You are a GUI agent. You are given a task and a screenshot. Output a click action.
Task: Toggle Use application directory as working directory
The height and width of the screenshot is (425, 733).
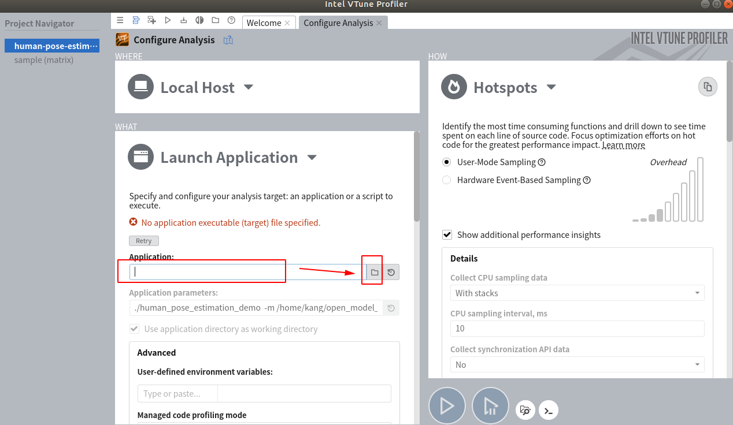pos(134,329)
